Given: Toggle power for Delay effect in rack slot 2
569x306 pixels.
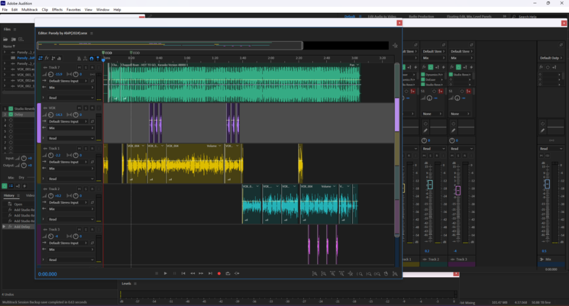Looking at the screenshot, I should pos(11,114).
